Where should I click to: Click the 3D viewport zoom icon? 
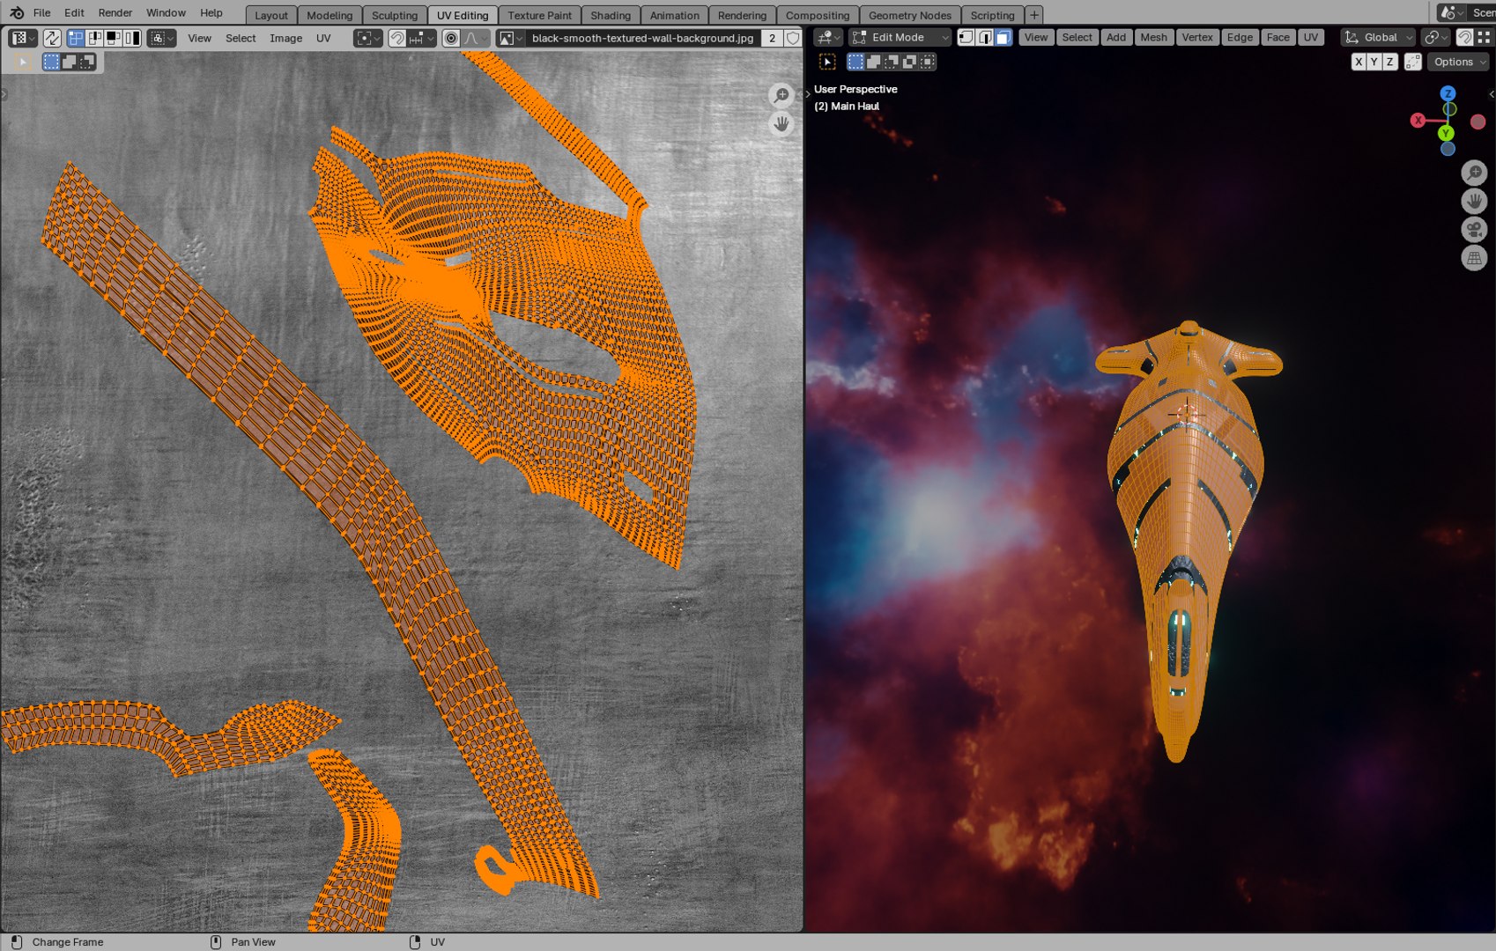coord(1474,173)
